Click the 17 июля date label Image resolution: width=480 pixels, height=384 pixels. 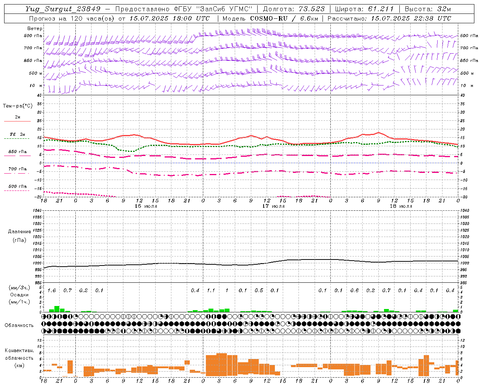[273, 206]
